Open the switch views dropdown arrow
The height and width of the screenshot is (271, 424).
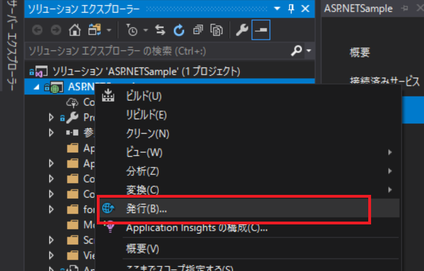[109, 30]
